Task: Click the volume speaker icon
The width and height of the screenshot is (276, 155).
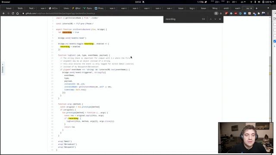Action: pyautogui.click(x=259, y=2)
